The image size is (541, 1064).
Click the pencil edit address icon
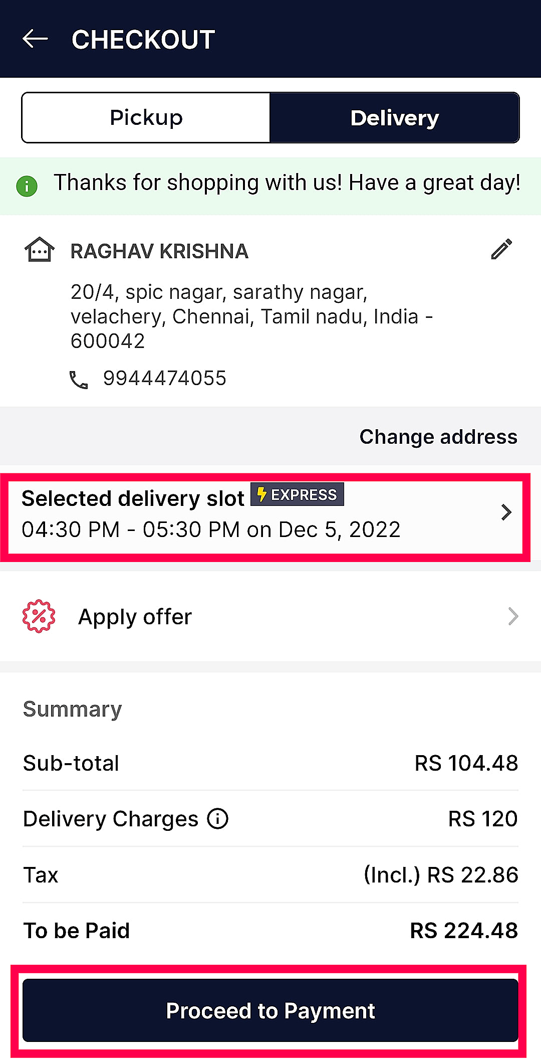coord(501,249)
